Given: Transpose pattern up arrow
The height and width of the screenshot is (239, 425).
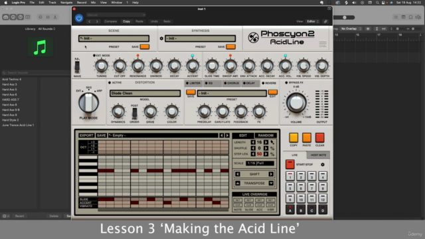Looking at the screenshot, I should click(238, 183).
